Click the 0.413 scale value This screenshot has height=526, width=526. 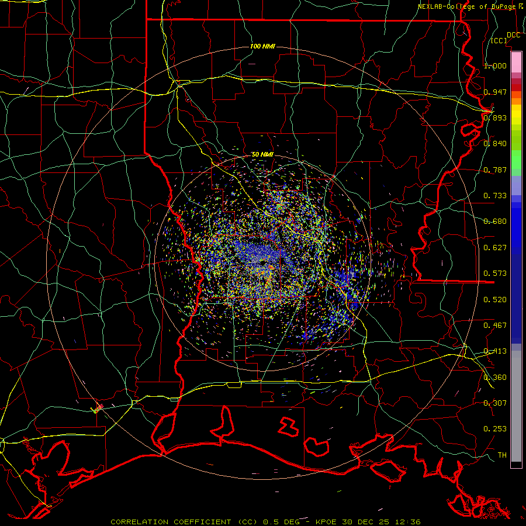tap(495, 351)
